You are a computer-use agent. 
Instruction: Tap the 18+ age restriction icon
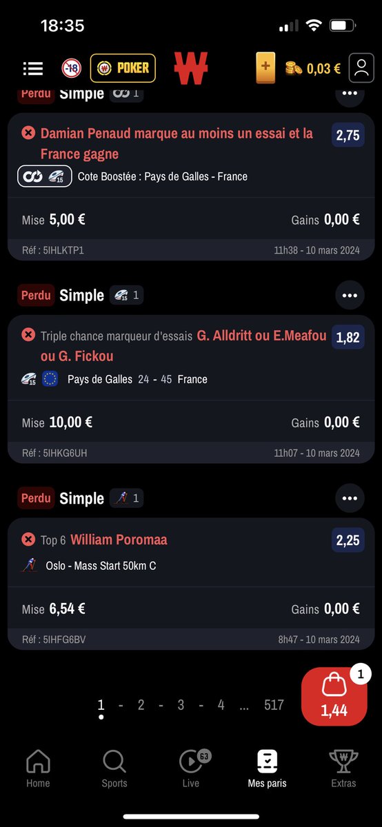point(70,68)
